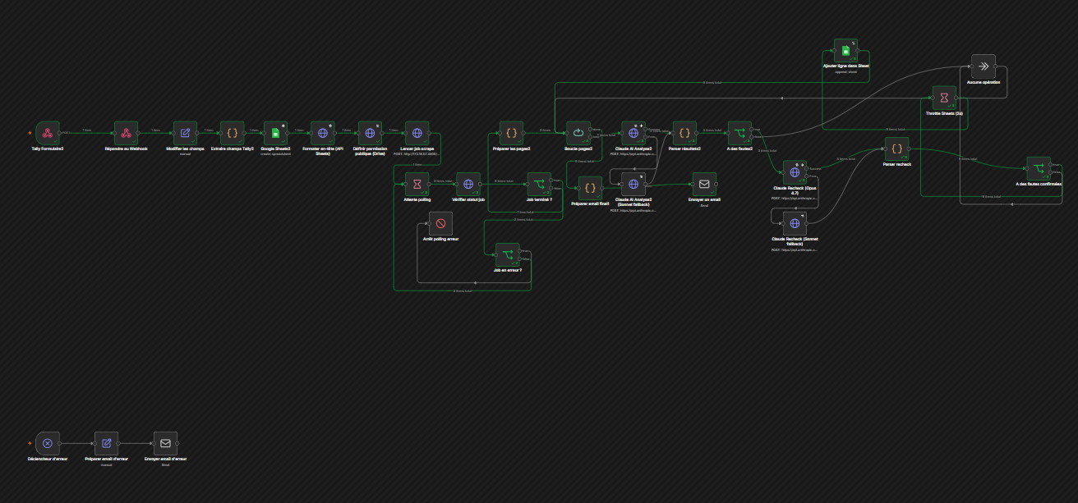This screenshot has width=1078, height=503.
Task: Open the A des fautes confirmées IF node
Action: (x=1039, y=168)
